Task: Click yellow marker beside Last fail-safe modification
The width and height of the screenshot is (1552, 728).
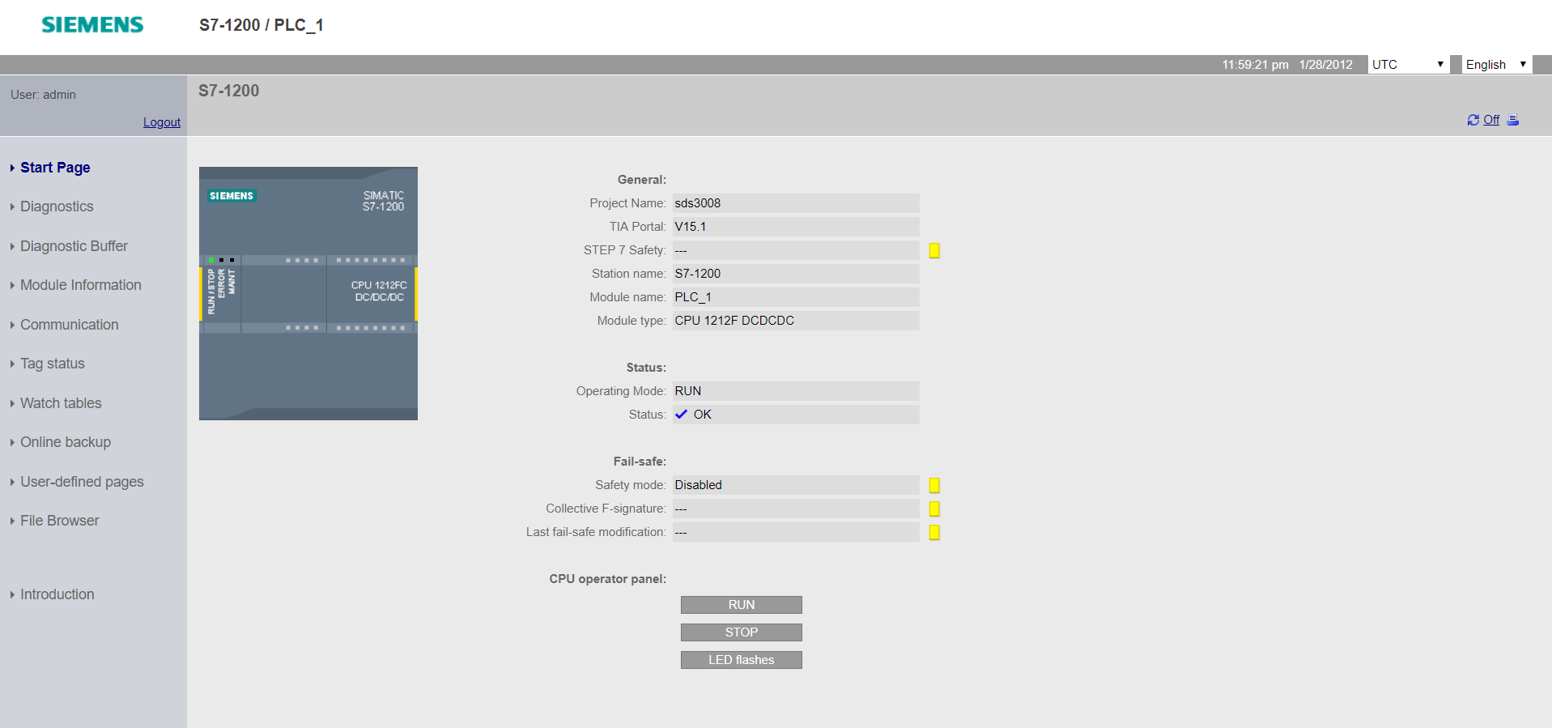Action: 934,532
